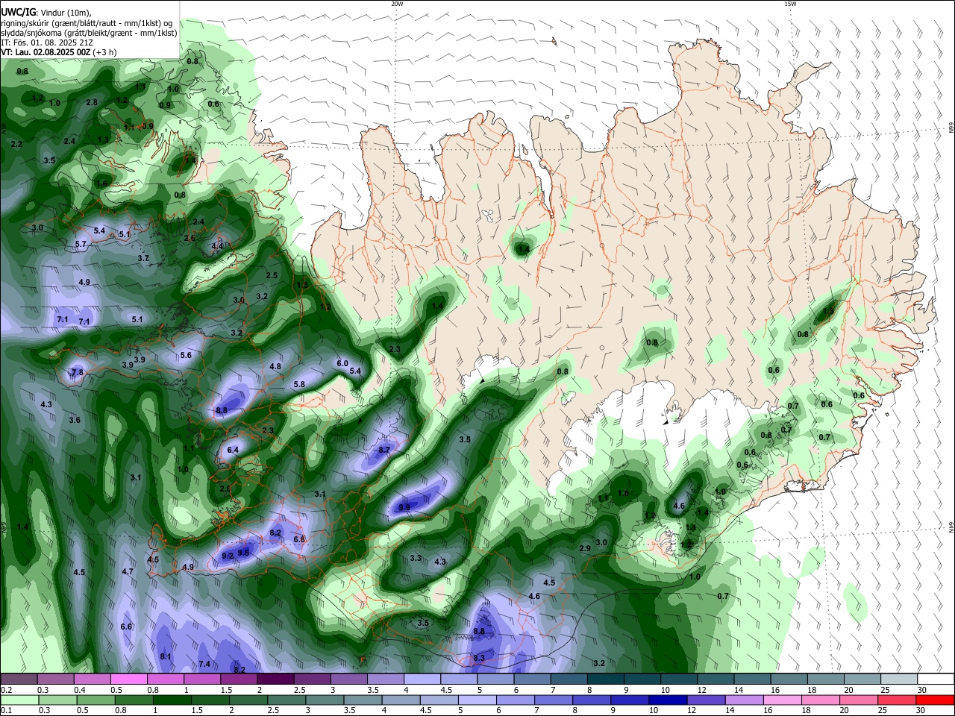Click the 9.2 precipitation value on map

(x=228, y=556)
